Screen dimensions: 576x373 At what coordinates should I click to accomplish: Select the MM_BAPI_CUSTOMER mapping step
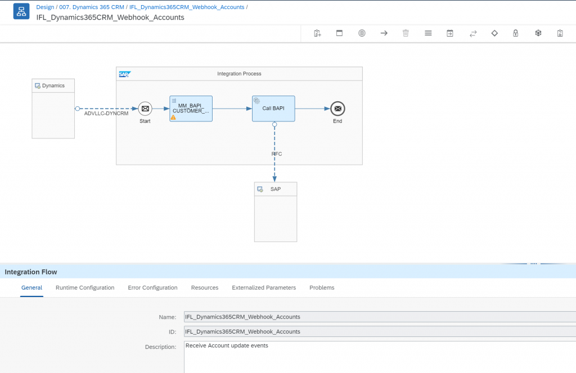(191, 109)
